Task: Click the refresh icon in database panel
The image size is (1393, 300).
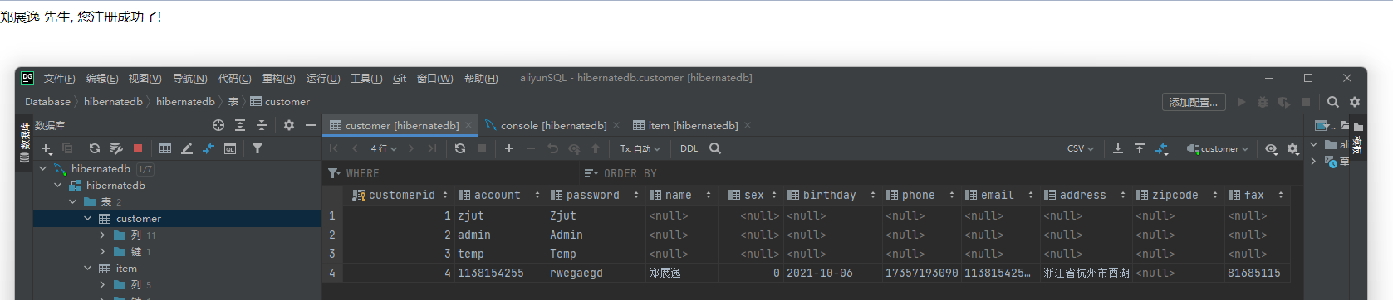Action: click(94, 148)
